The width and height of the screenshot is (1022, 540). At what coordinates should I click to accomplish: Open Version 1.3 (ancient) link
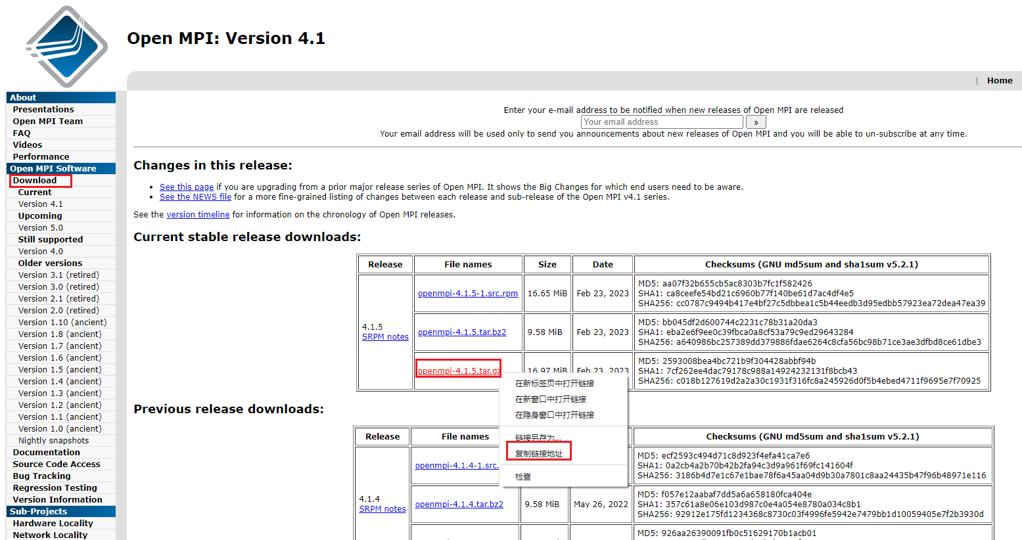tap(60, 394)
